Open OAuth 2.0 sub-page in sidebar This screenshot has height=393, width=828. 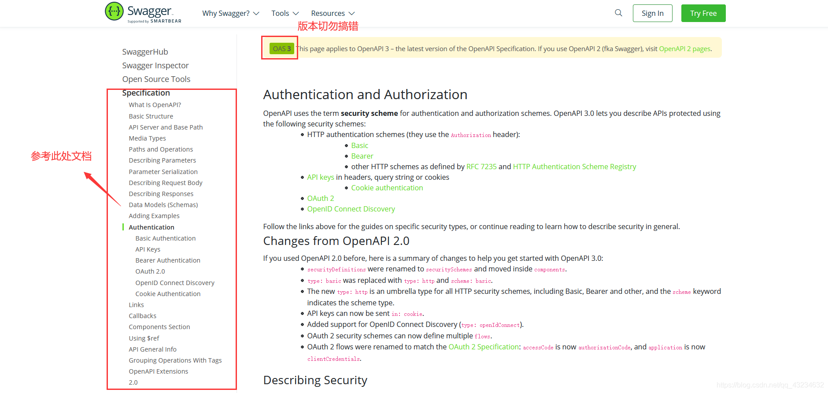150,271
